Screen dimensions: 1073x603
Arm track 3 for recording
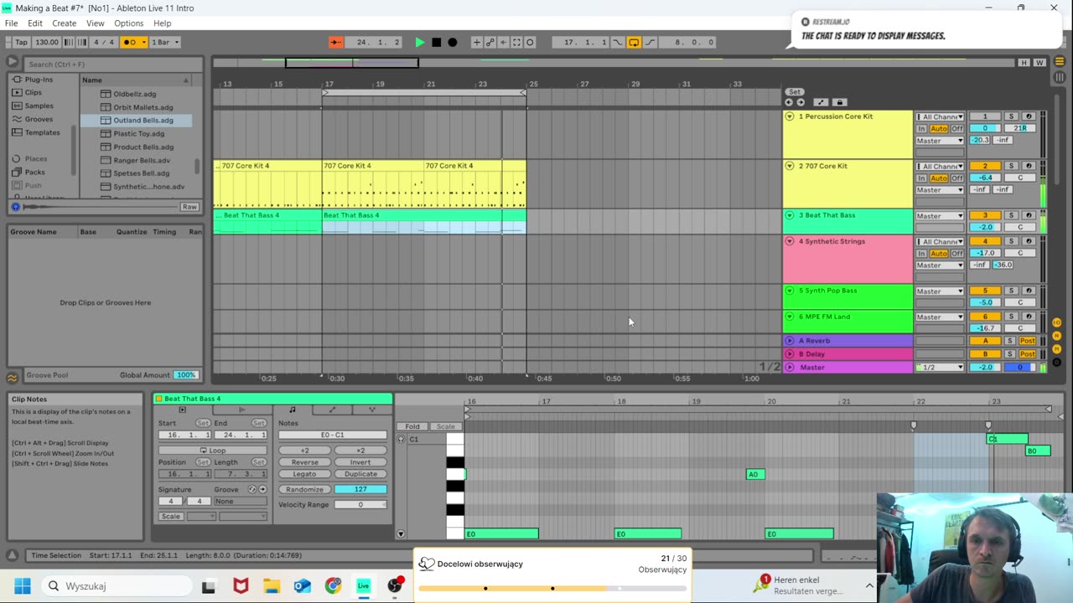click(1029, 216)
